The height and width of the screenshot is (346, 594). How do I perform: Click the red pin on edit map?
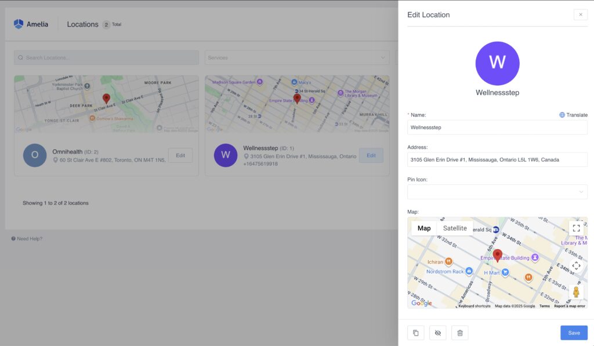497,255
